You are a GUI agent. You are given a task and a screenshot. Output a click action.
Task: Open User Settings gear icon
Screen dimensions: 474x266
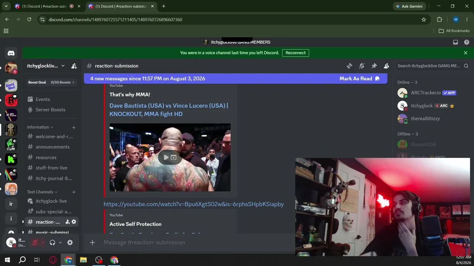coord(70,243)
